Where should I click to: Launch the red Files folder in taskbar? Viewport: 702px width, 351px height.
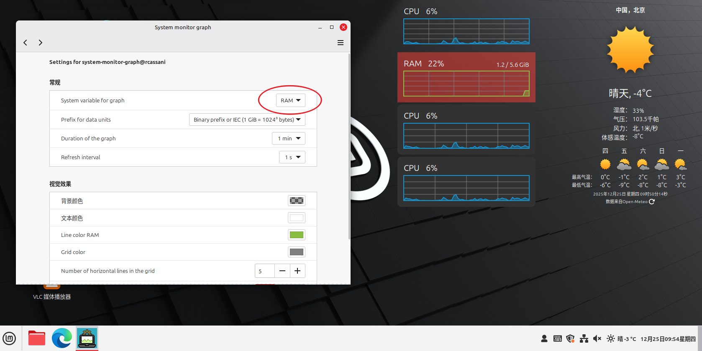(37, 338)
